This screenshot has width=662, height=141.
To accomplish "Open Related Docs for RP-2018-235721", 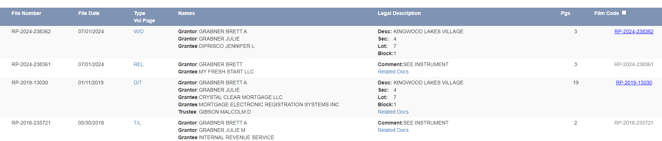I will click(x=393, y=130).
